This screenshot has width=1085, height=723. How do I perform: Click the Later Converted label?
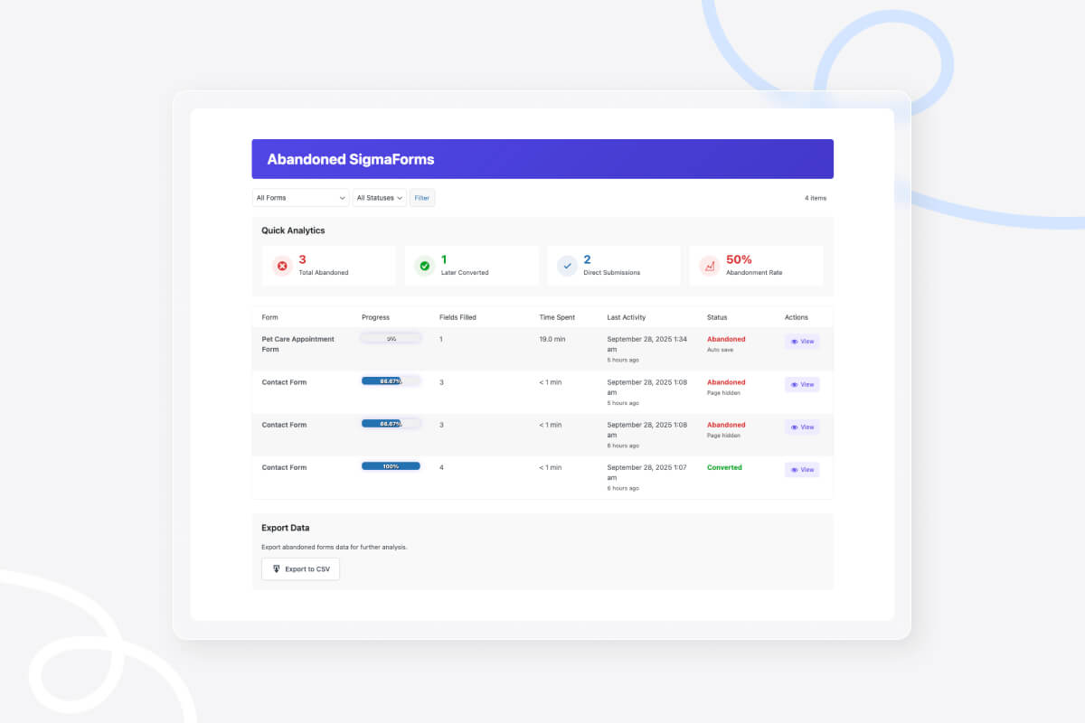[x=465, y=272]
